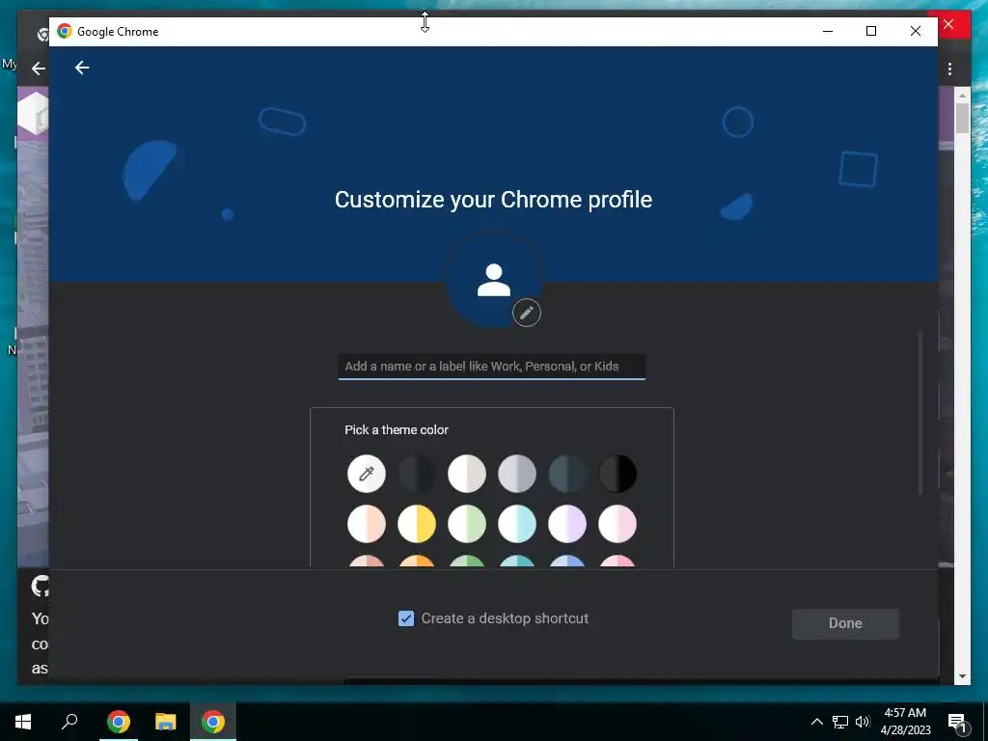Screen dimensions: 988x741
Task: Open taskbar search magnifier
Action: (69, 722)
